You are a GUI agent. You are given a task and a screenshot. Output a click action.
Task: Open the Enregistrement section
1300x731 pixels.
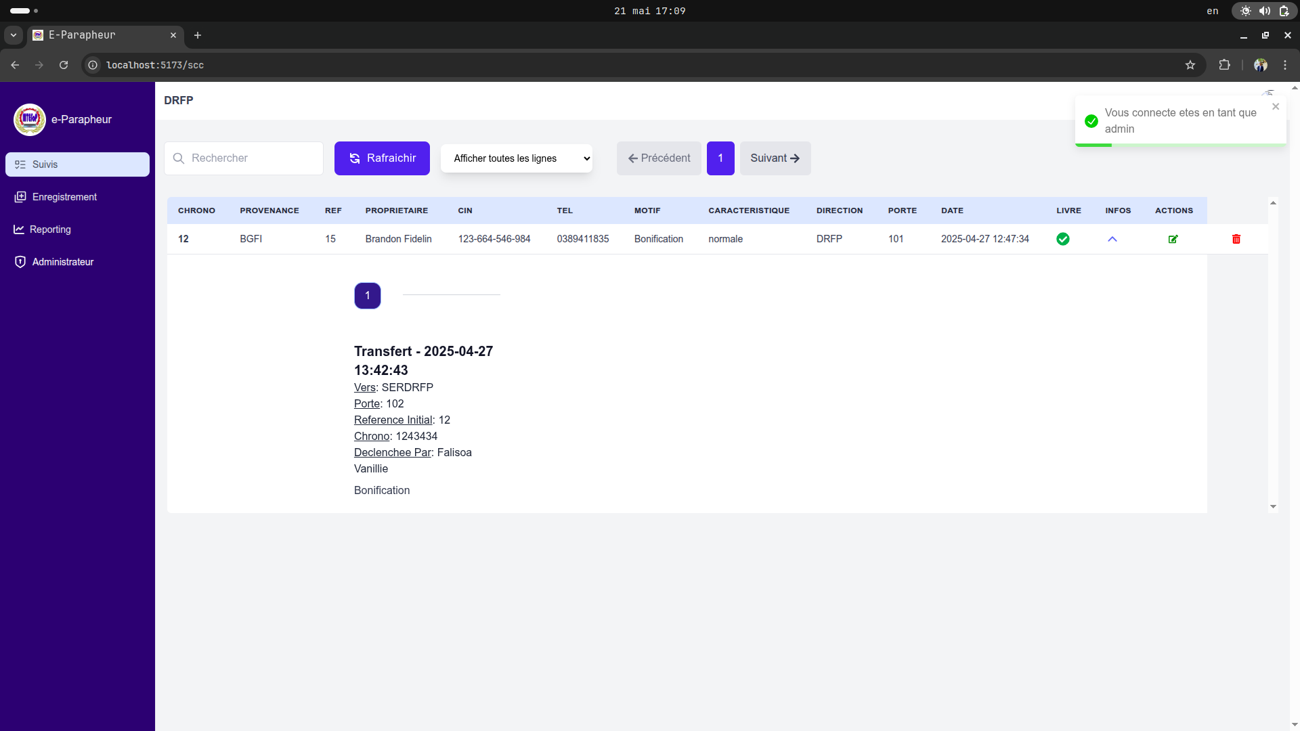coord(64,197)
